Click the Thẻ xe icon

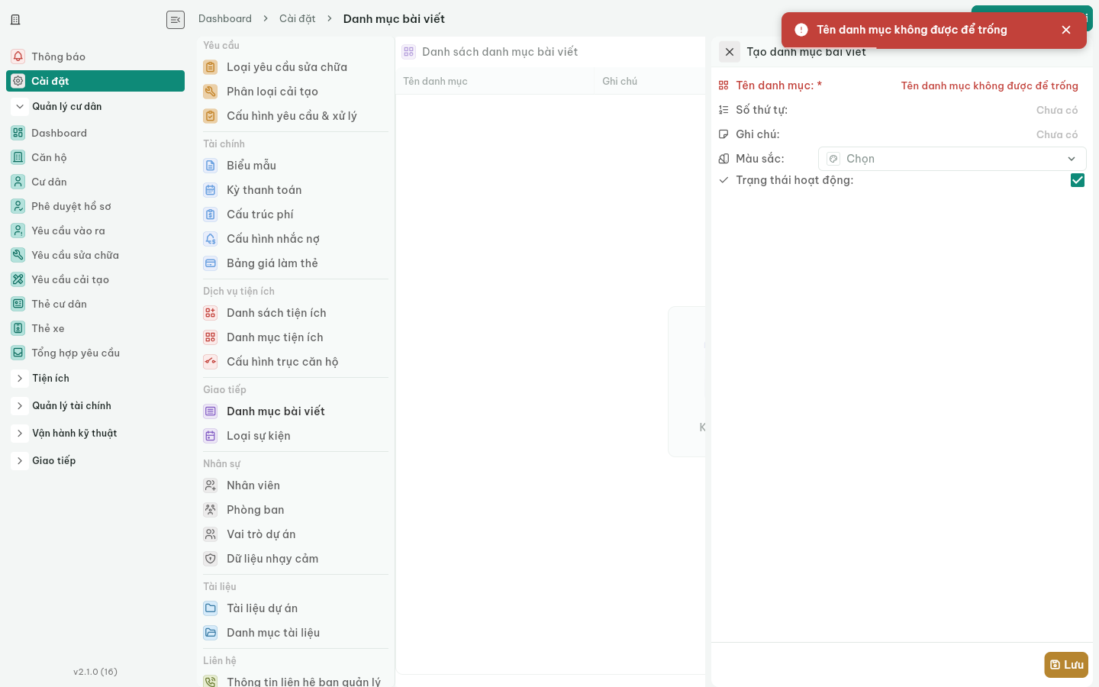pos(18,328)
